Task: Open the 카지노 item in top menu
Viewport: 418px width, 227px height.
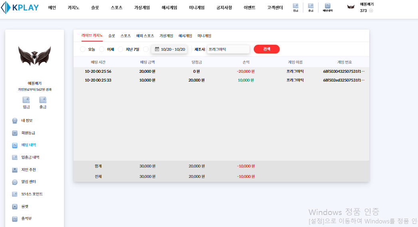Action: [74, 8]
